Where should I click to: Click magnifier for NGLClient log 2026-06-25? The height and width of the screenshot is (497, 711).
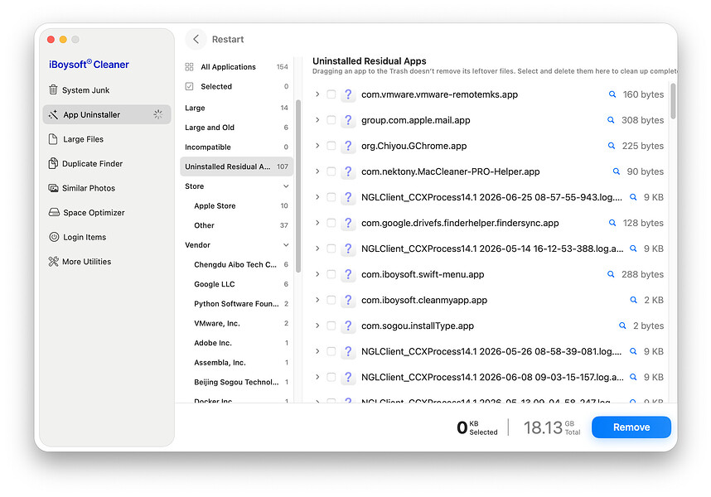(x=633, y=197)
